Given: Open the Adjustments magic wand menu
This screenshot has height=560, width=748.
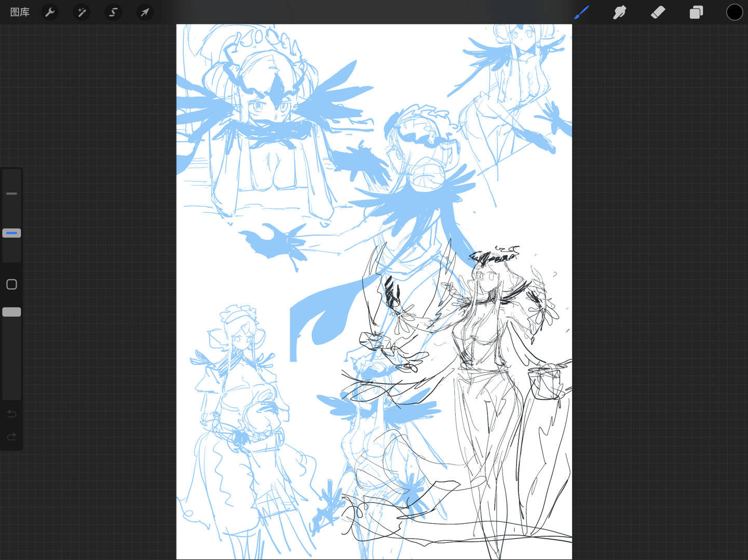Looking at the screenshot, I should tap(81, 12).
